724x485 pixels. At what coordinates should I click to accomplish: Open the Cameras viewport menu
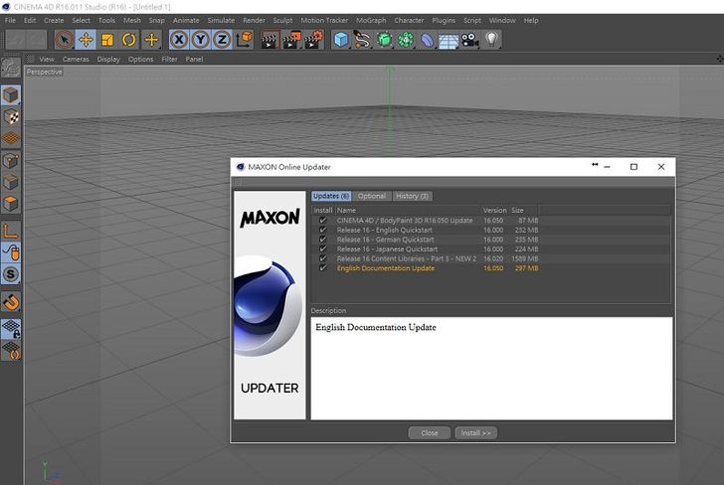pos(76,59)
